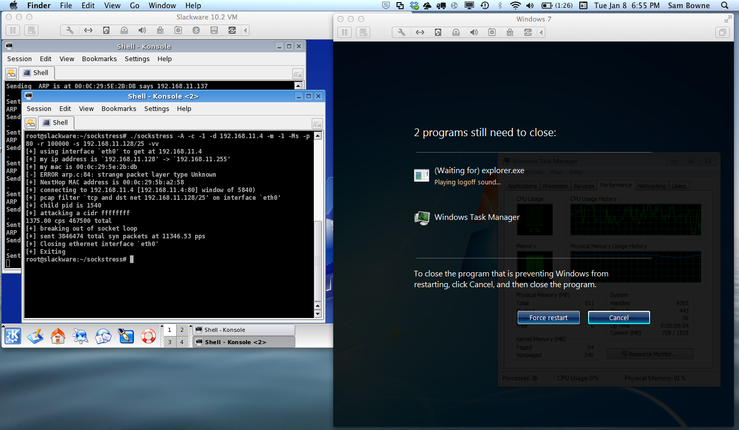
Task: Click the Slackware VM Bluetooth icon
Action: [196, 31]
